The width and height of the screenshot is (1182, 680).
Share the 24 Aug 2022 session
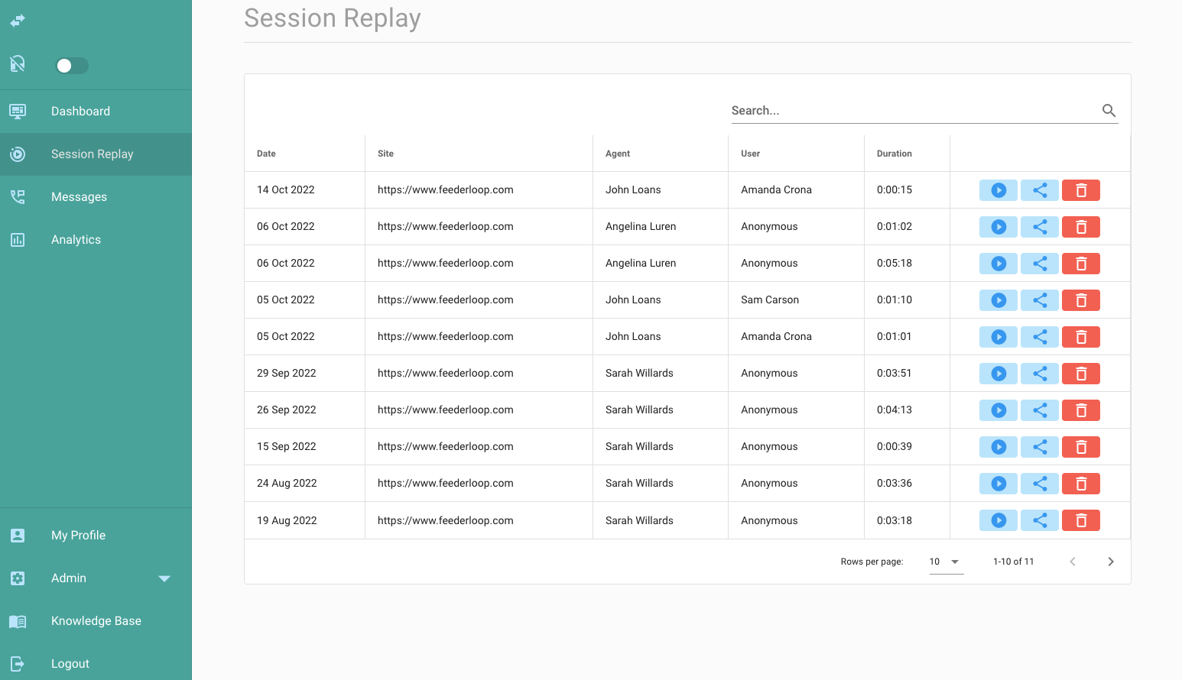[1040, 484]
